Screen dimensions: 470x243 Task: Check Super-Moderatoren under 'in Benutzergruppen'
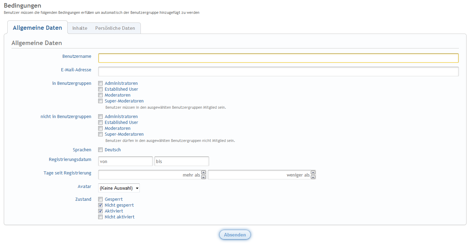101,101
